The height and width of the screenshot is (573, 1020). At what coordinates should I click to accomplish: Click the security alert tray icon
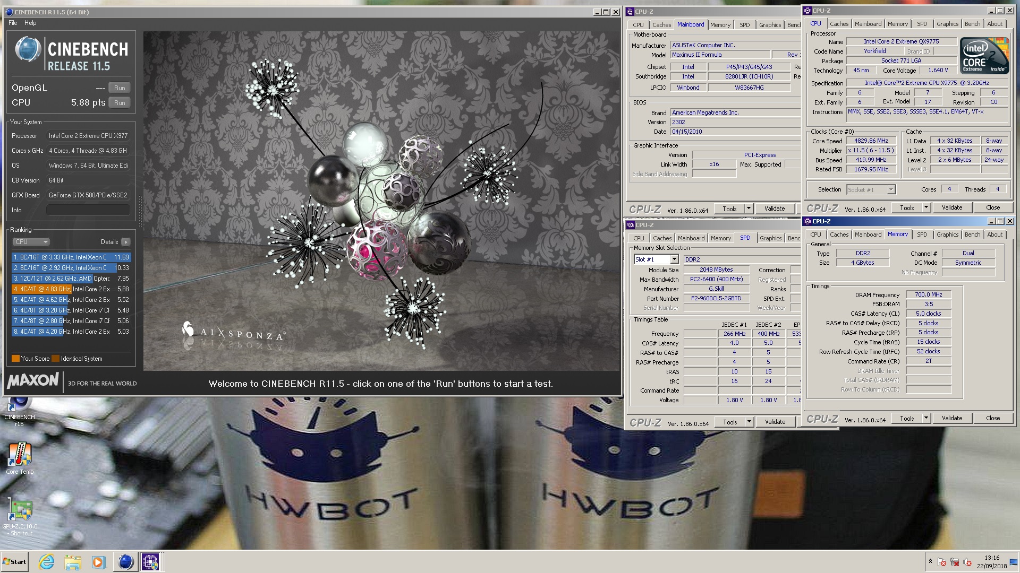(941, 562)
